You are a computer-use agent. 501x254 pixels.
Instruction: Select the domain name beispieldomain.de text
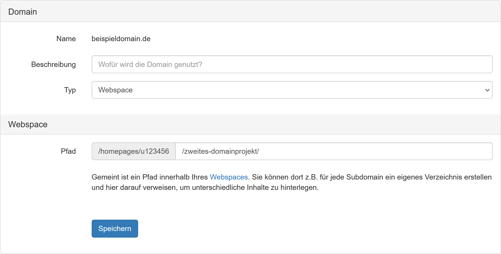click(121, 39)
